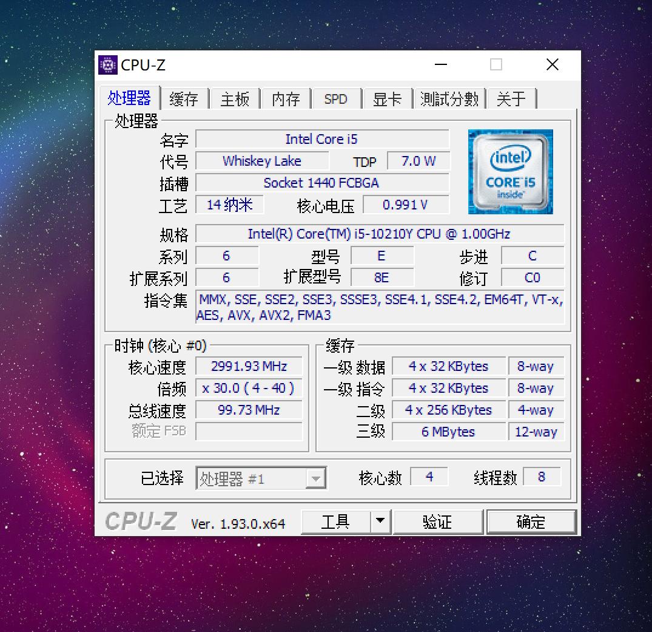Select the 处理器 tab

click(130, 98)
